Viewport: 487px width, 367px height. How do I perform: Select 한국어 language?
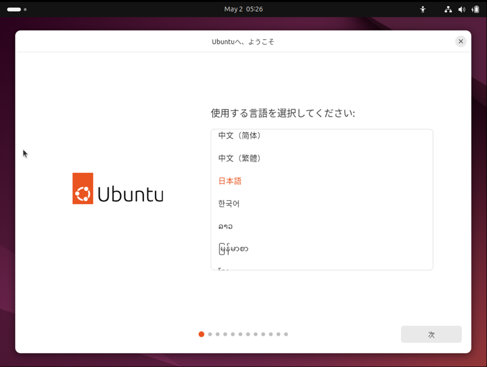tap(322, 204)
